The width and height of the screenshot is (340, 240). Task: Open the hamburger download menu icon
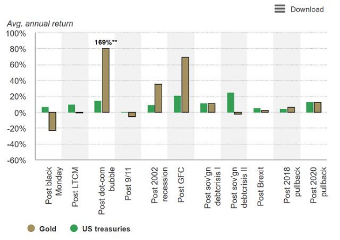(280, 9)
